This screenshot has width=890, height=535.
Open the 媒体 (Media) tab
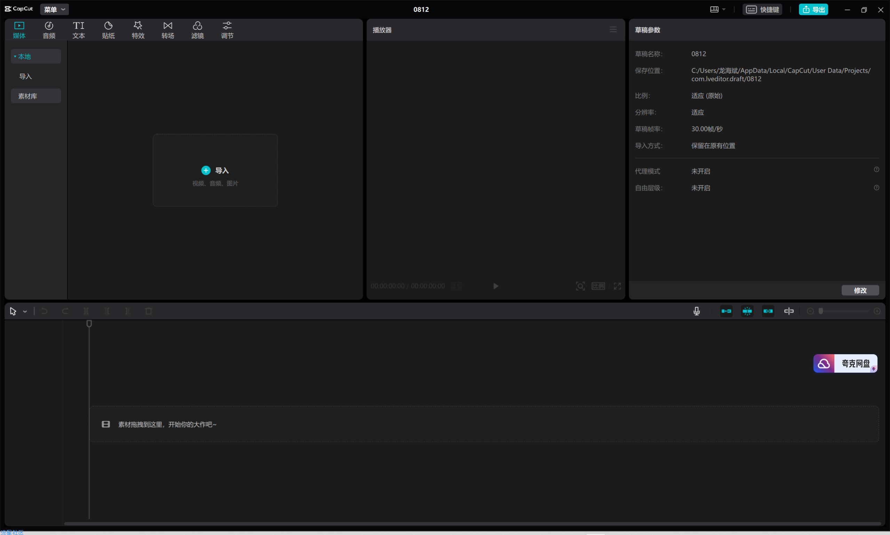click(x=19, y=30)
